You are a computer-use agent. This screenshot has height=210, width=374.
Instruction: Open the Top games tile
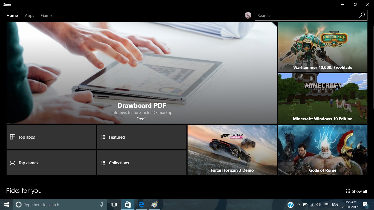coord(51,163)
